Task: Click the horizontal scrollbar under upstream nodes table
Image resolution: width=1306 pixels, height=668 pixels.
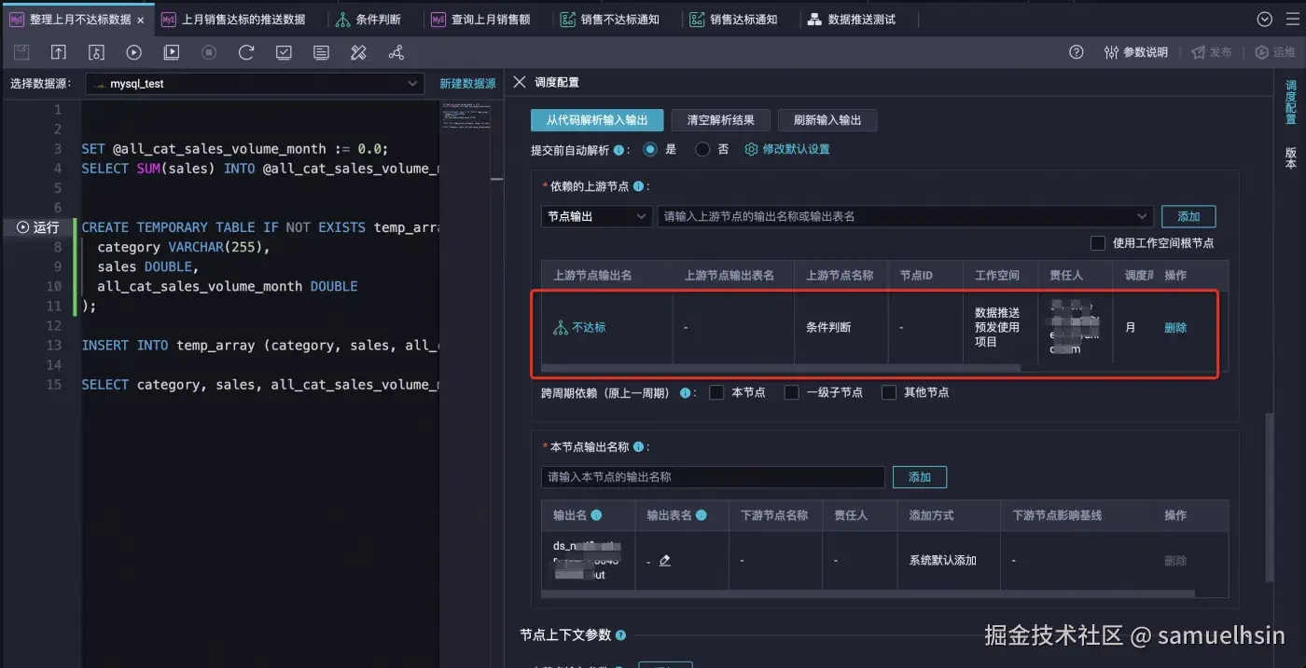Action: (782, 369)
